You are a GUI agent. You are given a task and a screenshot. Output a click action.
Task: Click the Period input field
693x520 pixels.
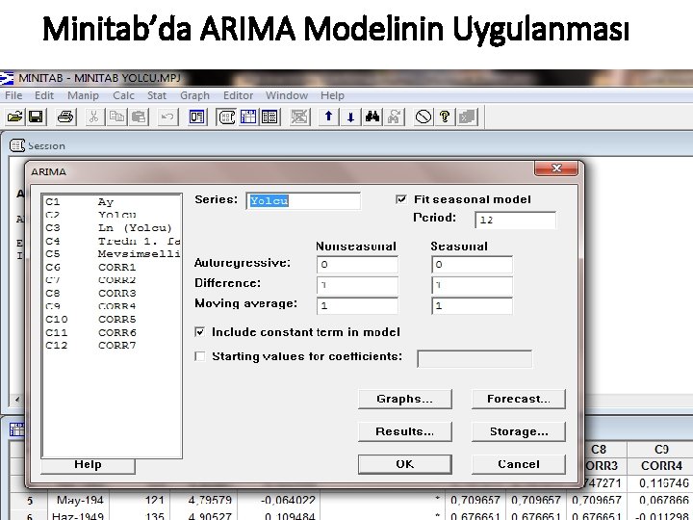(515, 220)
